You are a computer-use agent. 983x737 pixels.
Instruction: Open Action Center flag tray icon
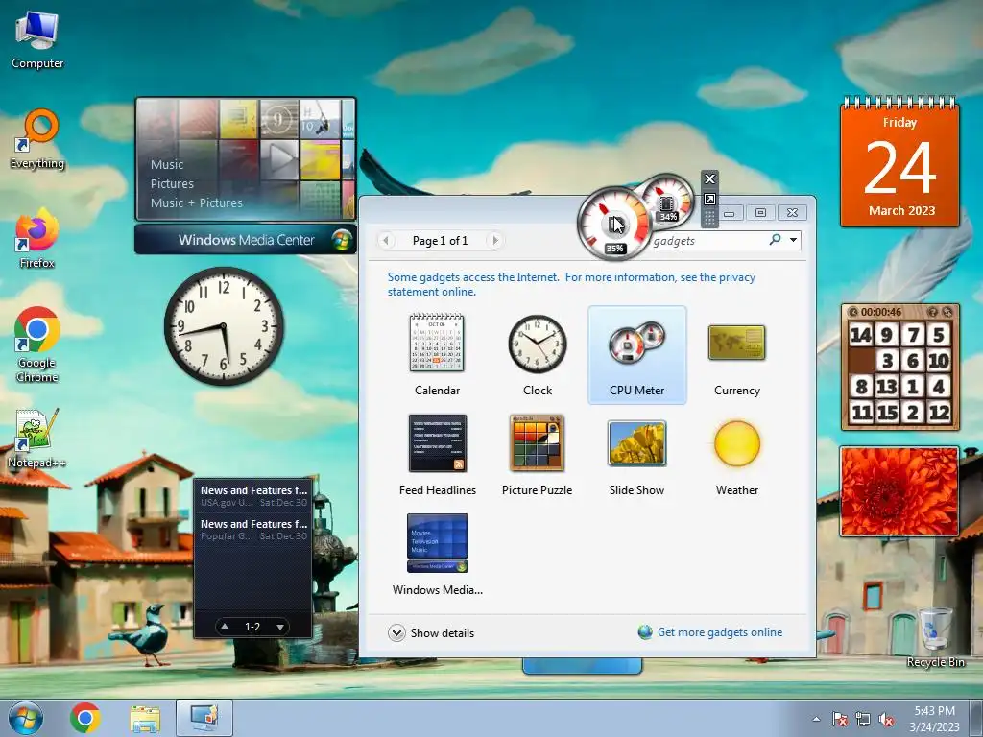pos(839,719)
